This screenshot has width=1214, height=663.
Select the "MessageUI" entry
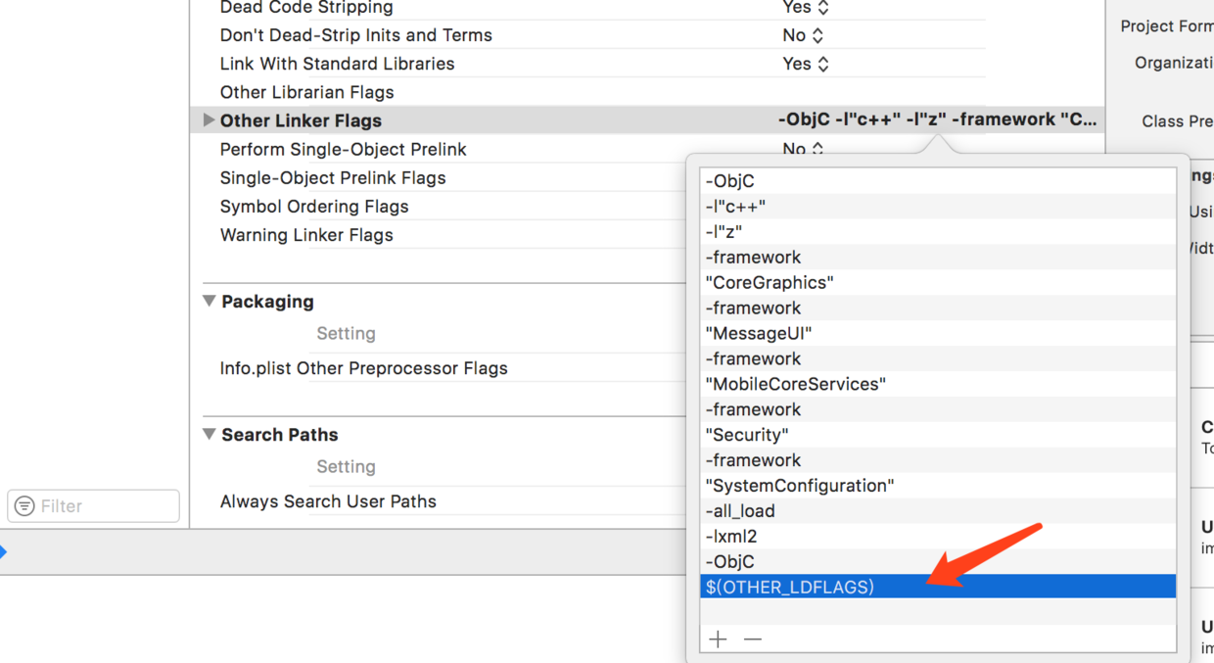[x=939, y=333]
